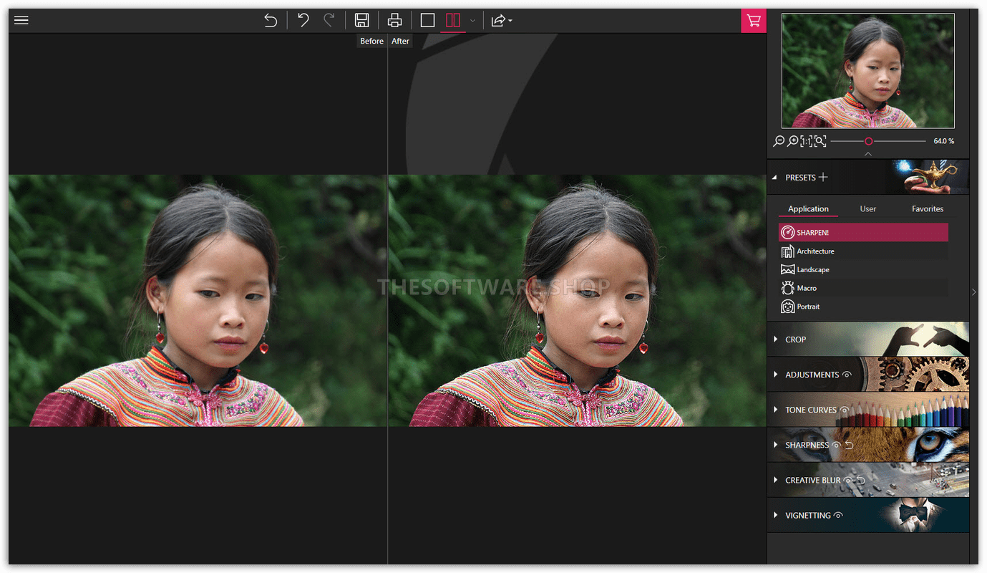
Task: Toggle Sharpness panel visibility eye
Action: click(x=836, y=445)
